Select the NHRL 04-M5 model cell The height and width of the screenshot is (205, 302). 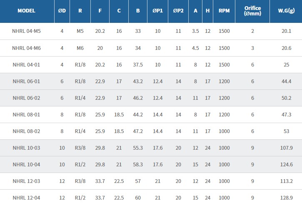(x=26, y=31)
